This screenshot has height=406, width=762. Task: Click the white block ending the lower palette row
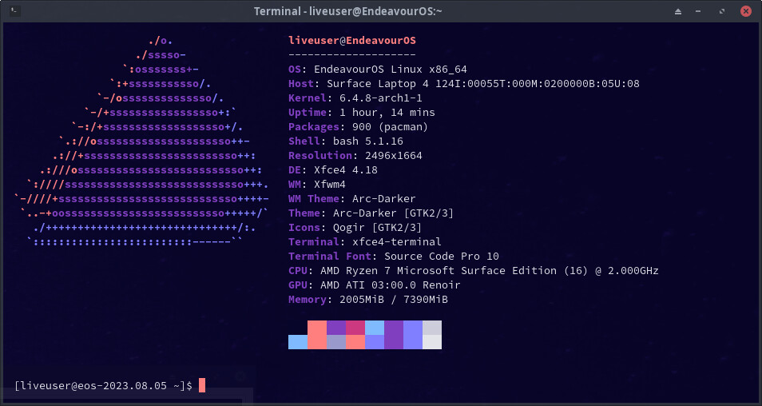click(432, 342)
